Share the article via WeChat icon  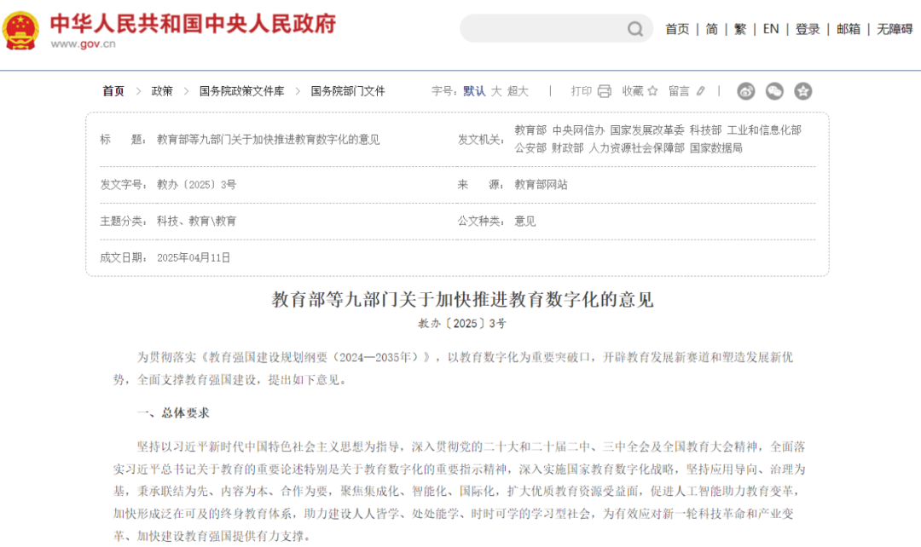pos(774,91)
